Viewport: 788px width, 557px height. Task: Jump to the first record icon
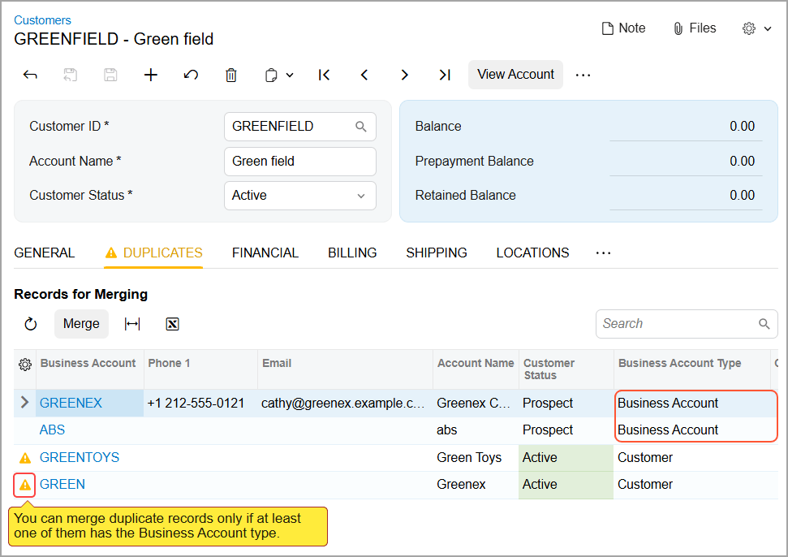(x=324, y=75)
